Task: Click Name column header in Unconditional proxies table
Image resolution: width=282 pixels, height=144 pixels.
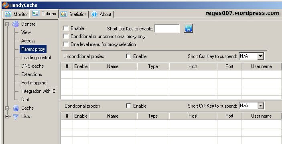Action: pyautogui.click(x=113, y=66)
